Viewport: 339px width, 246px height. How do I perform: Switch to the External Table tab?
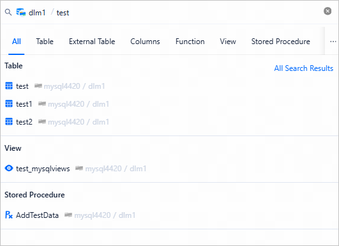coord(92,42)
